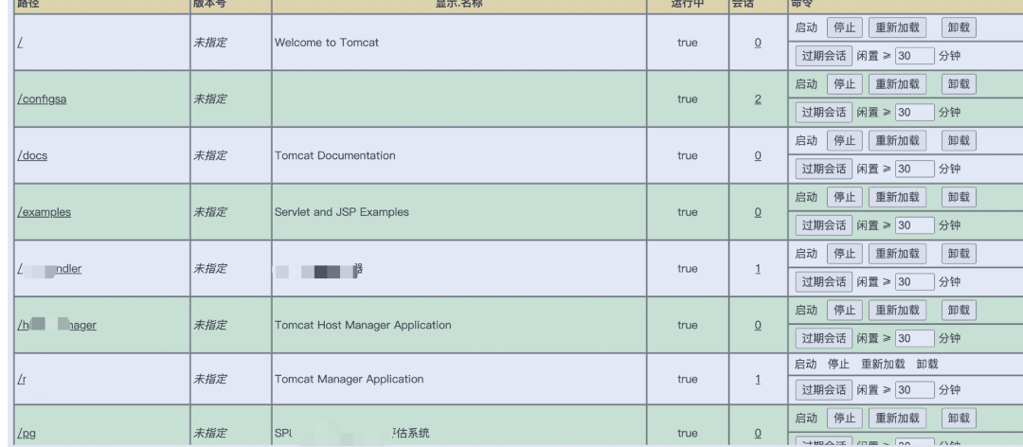Click 停止 button for Welcome to Tomcat row
The height and width of the screenshot is (447, 1023).
click(843, 27)
